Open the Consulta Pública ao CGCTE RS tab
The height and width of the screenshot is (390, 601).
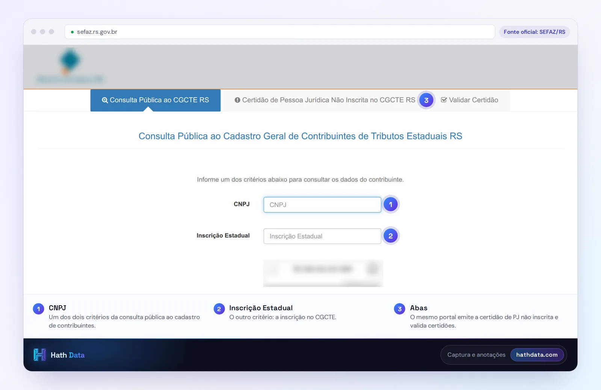click(x=155, y=100)
